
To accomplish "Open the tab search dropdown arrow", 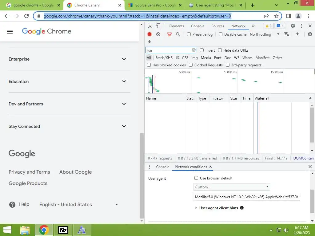I will point(277,5).
